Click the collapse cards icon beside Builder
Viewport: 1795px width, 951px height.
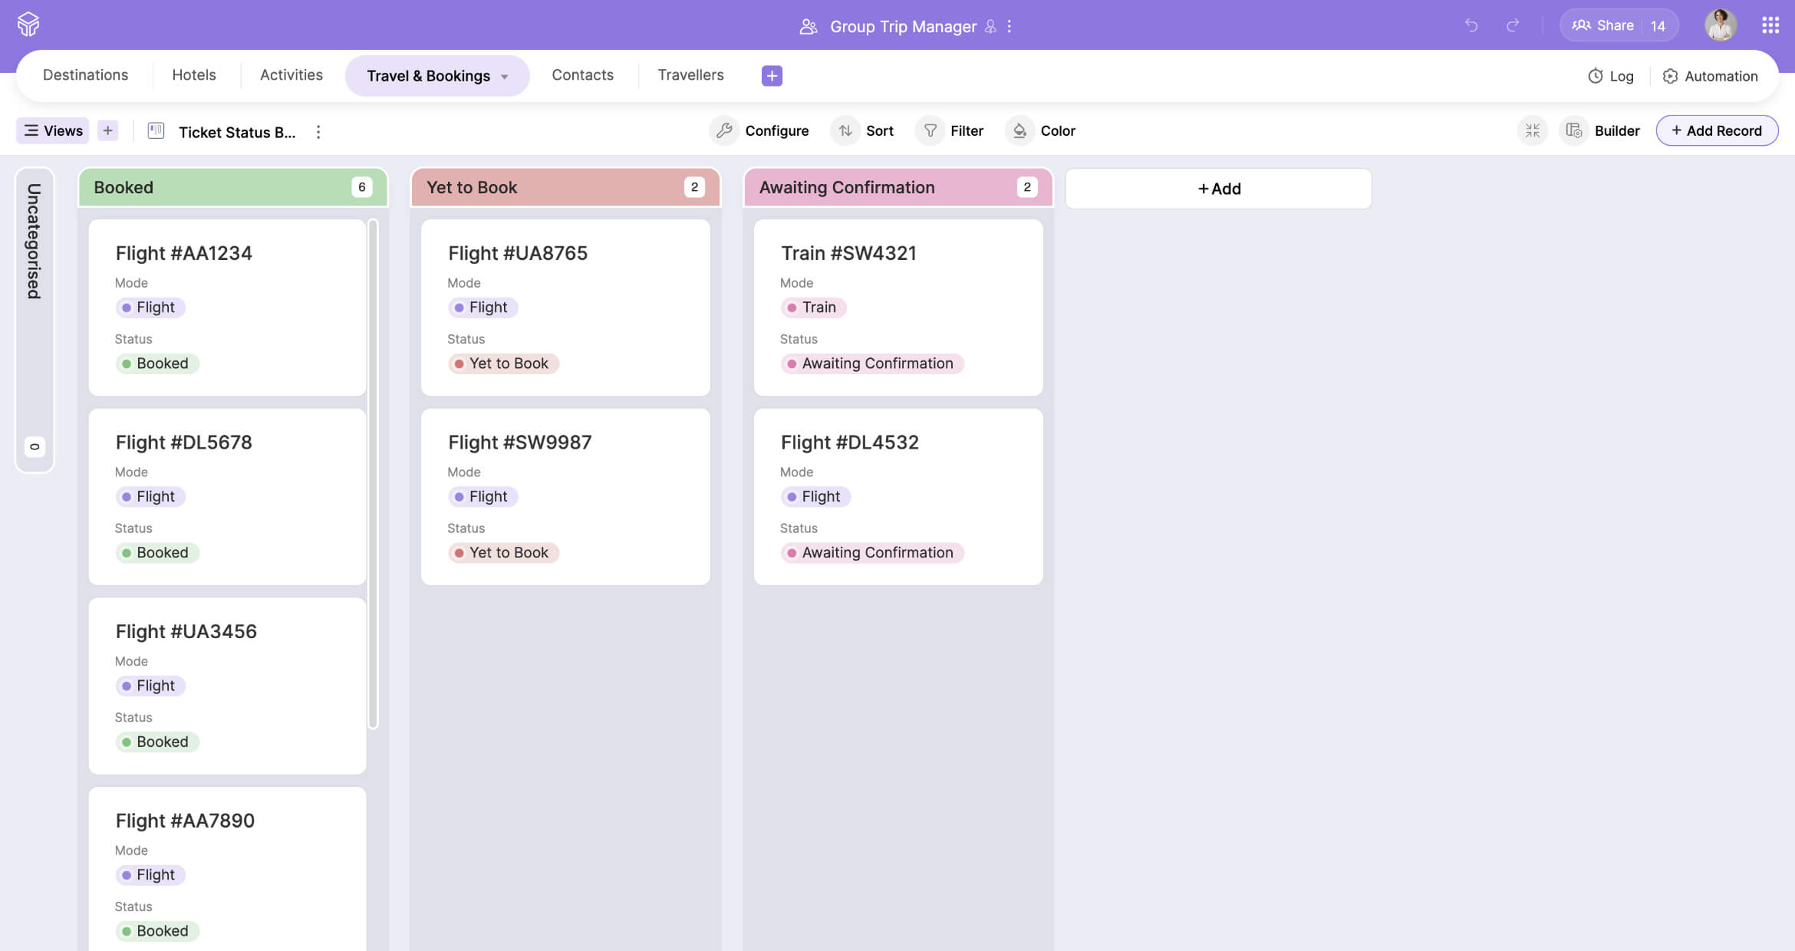(x=1532, y=130)
